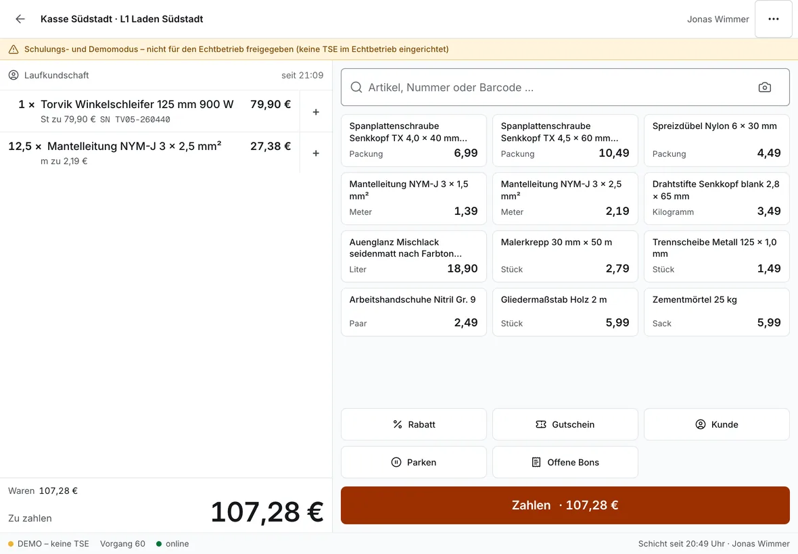Park the sale with Parken
Screen dimensions: 798x554
[x=414, y=462]
